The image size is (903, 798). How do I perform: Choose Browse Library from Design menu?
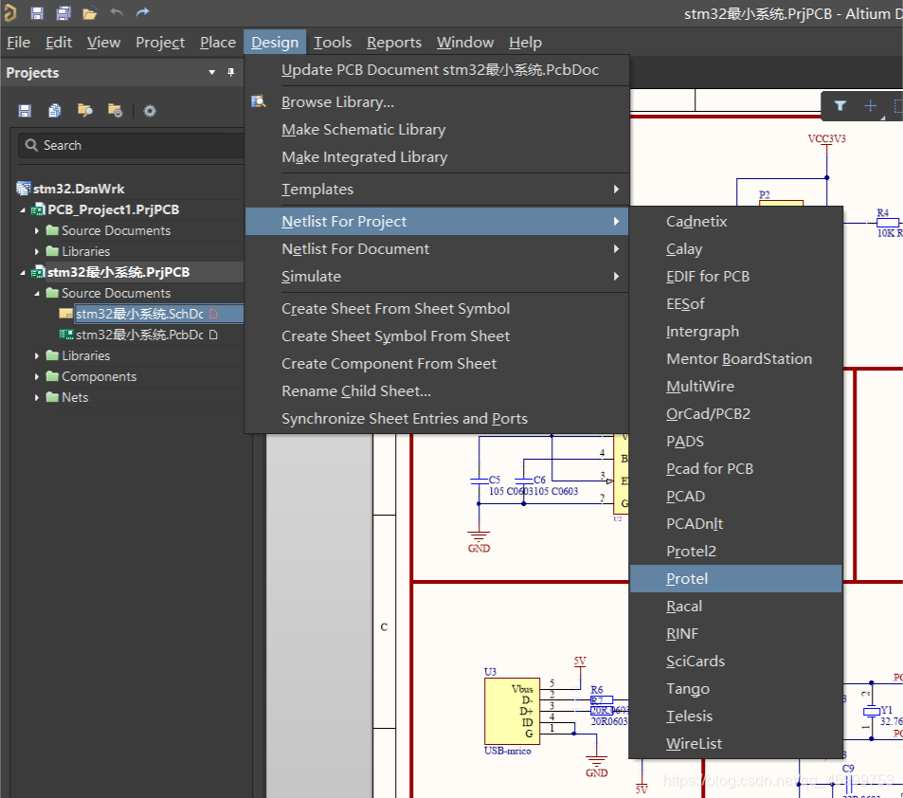pos(337,102)
